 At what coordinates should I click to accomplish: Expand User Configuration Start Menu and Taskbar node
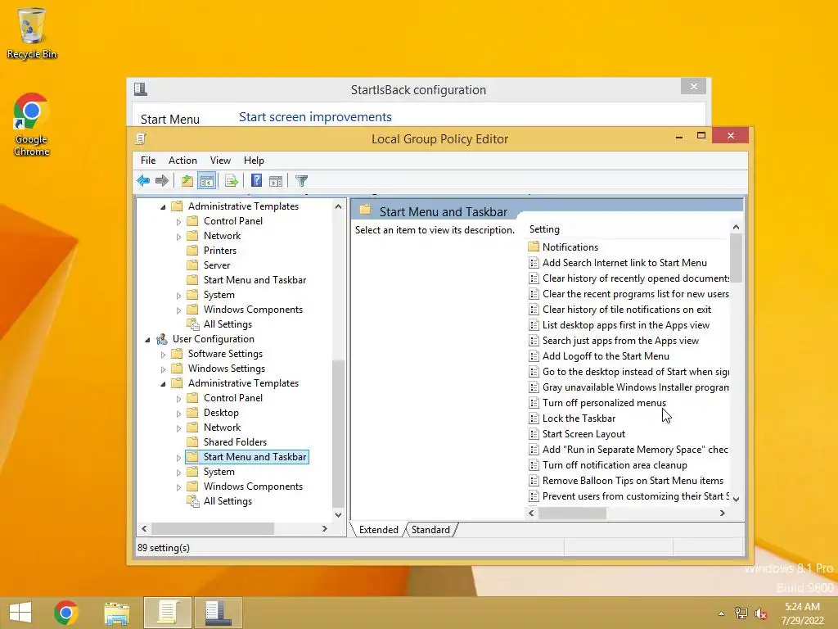(178, 458)
